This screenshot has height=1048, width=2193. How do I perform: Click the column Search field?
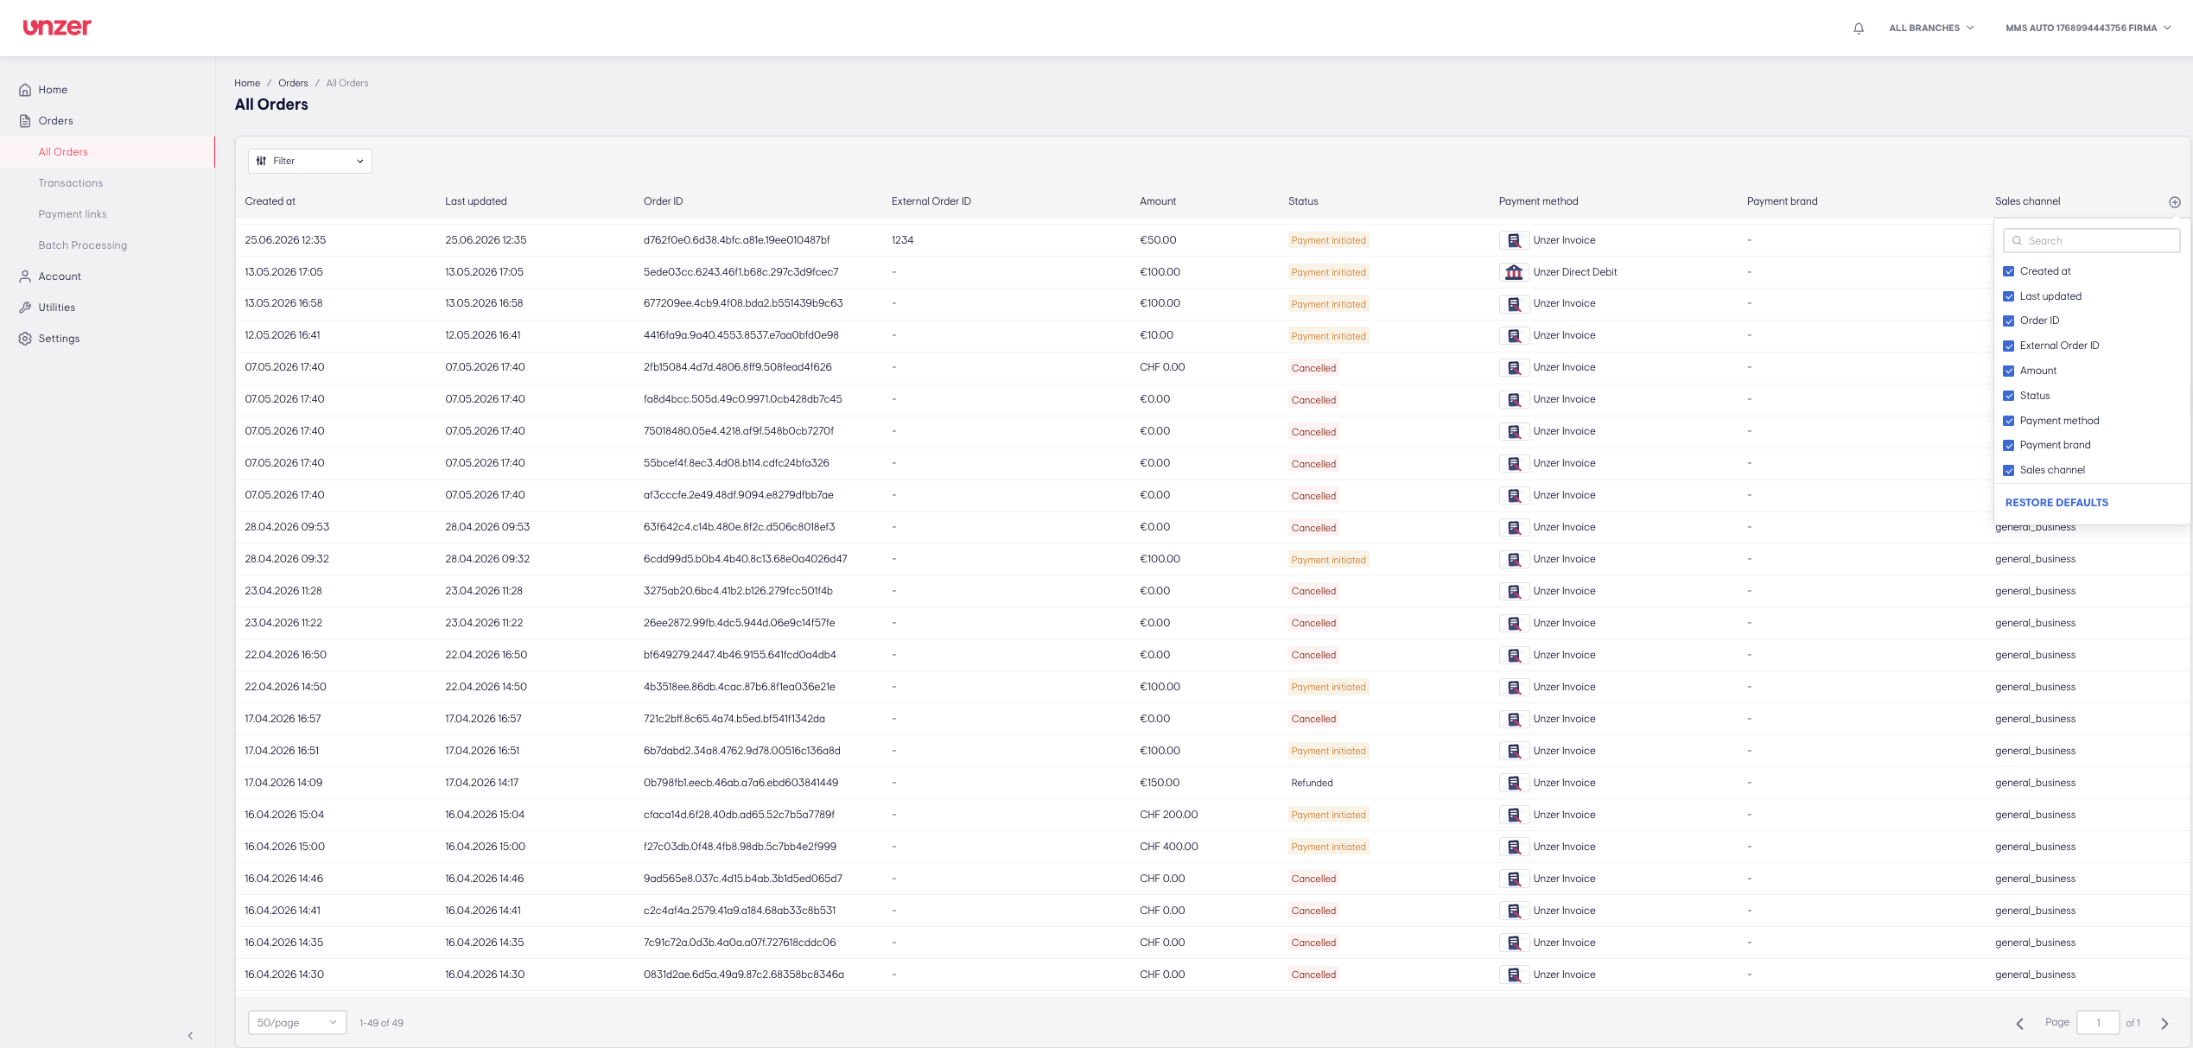click(2091, 241)
